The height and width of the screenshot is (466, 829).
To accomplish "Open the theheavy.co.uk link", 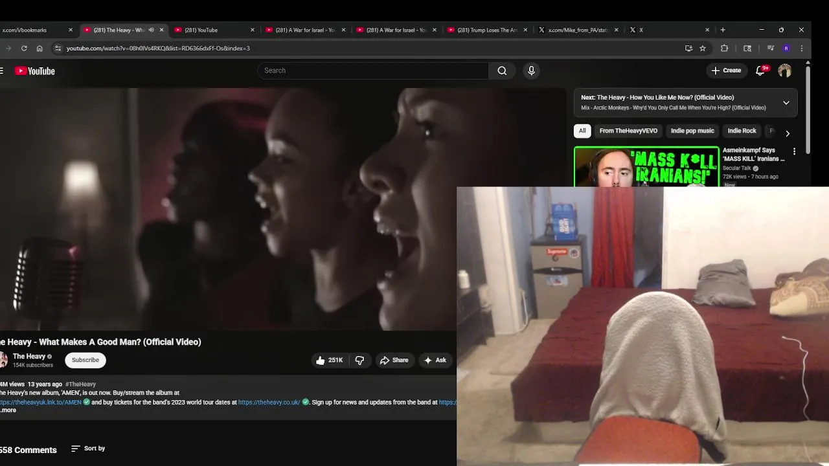I will pyautogui.click(x=269, y=402).
